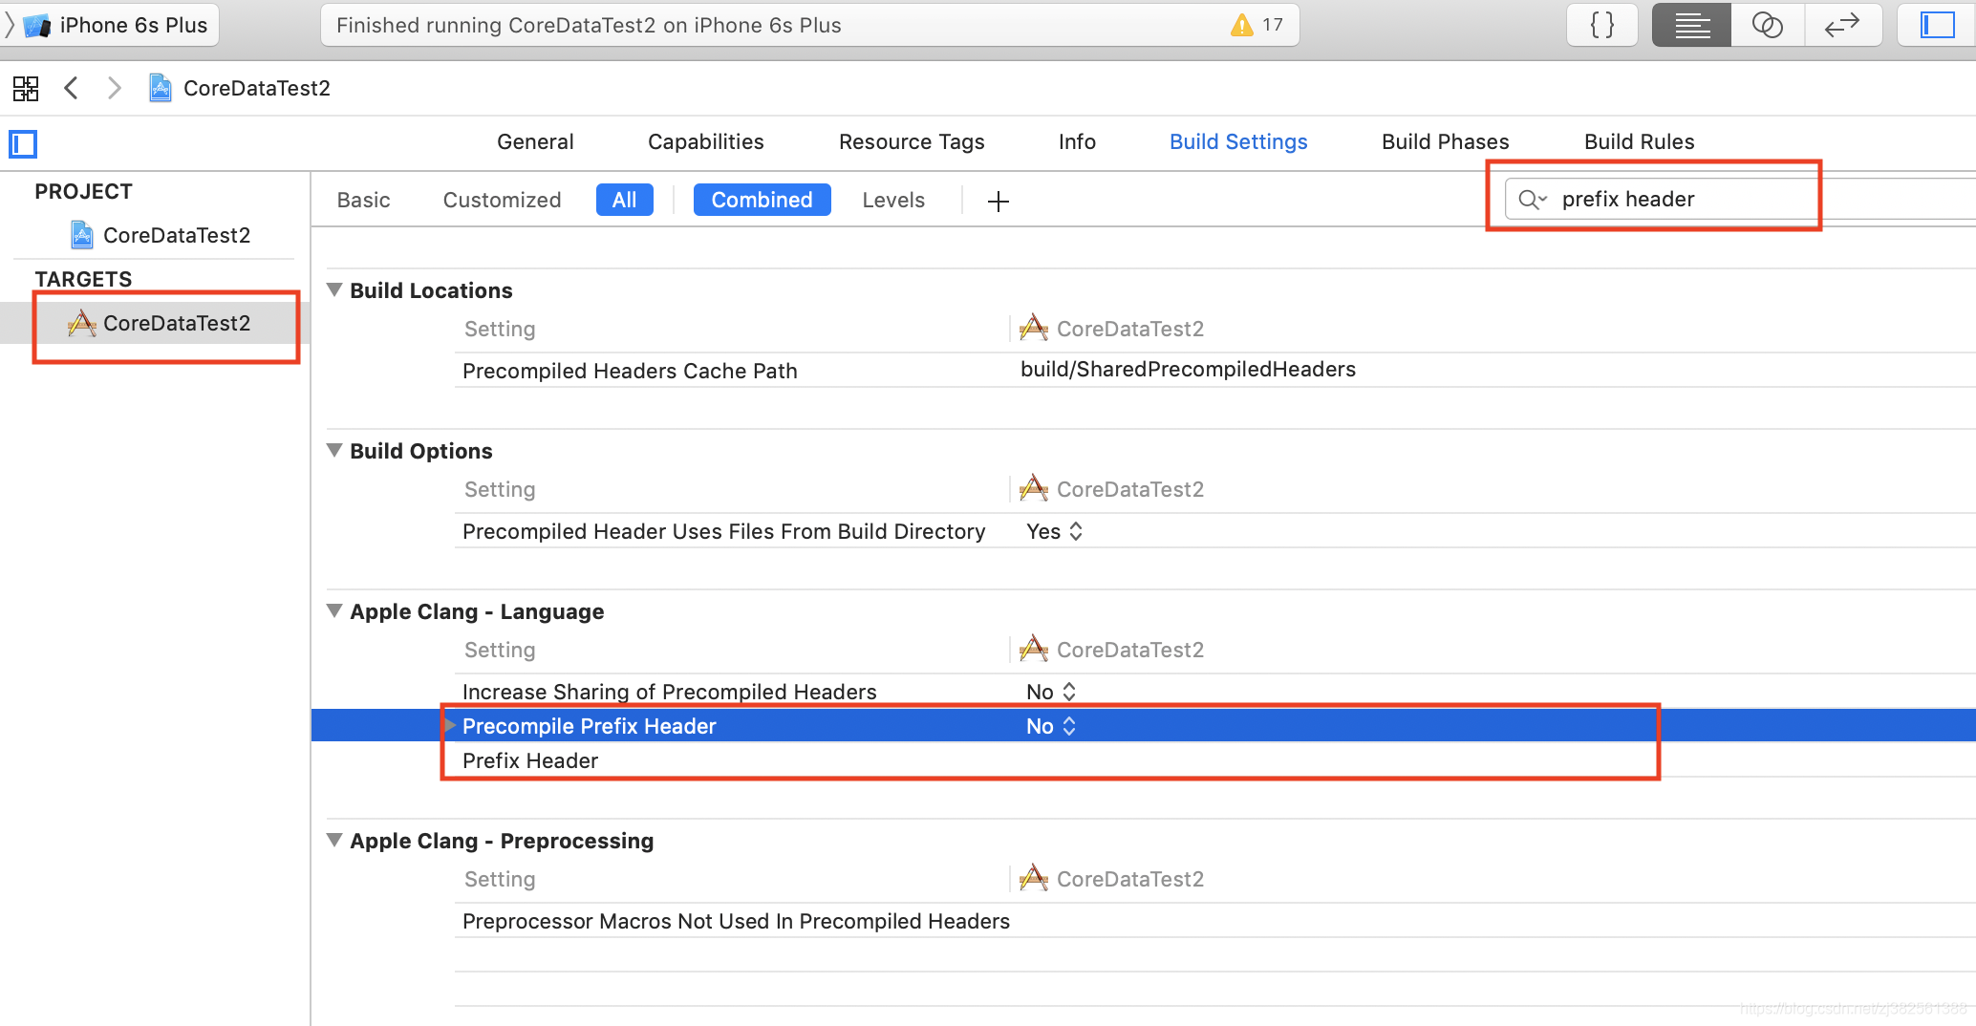This screenshot has height=1026, width=1976.
Task: Go forward in navigation history
Action: pos(114,89)
